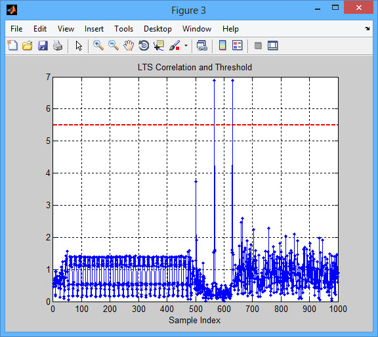Open the Insert menu

coord(94,29)
